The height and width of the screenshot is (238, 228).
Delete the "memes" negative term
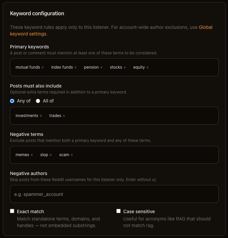click(x=32, y=155)
